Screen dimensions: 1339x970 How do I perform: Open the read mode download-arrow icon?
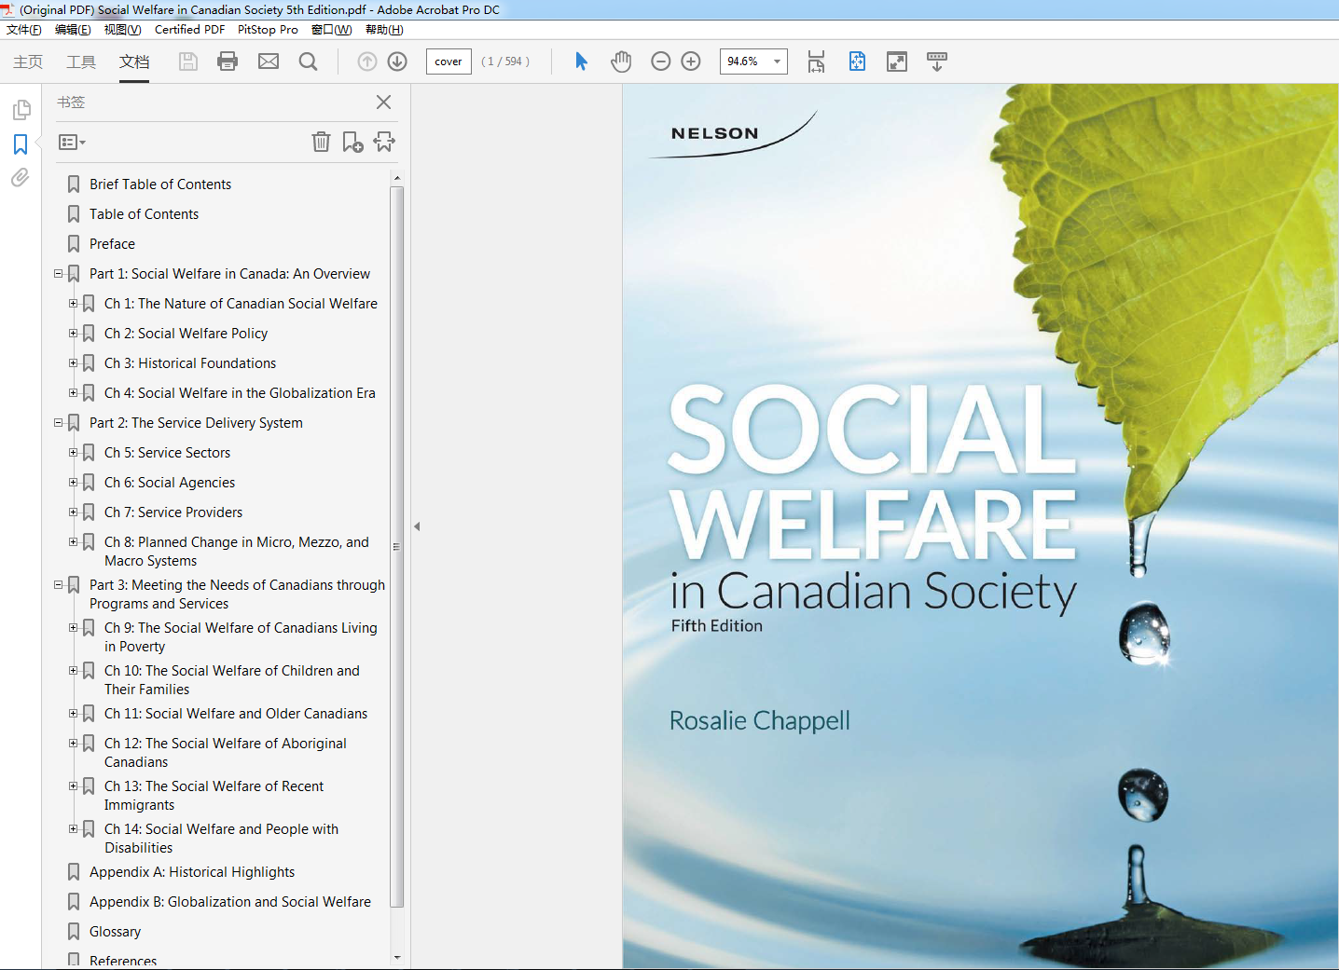click(x=937, y=61)
